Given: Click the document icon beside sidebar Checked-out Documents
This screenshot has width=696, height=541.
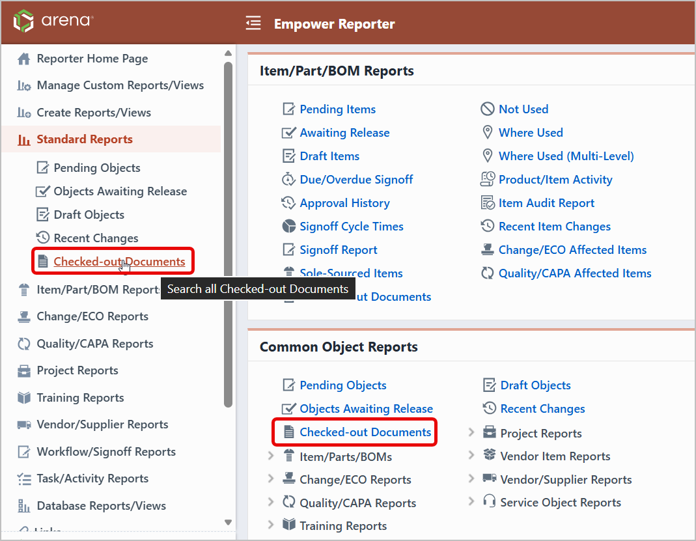Looking at the screenshot, I should [42, 262].
